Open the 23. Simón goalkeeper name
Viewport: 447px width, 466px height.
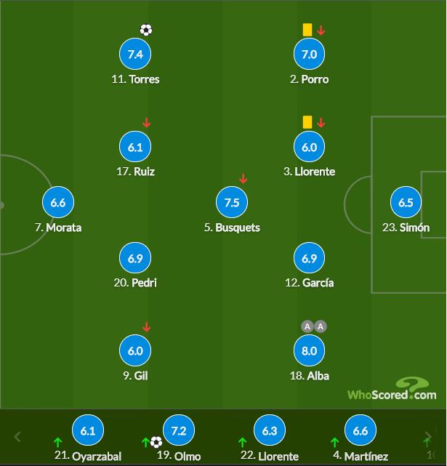[x=406, y=228]
